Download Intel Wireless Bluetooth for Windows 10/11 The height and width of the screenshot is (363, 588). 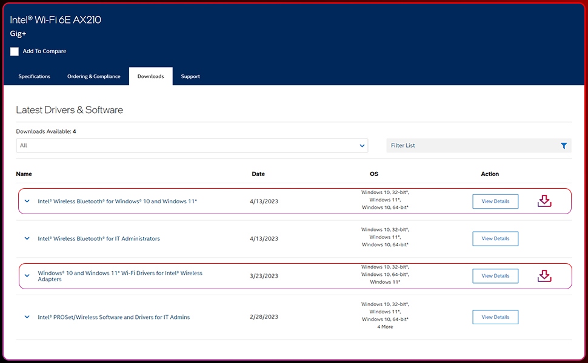point(544,201)
